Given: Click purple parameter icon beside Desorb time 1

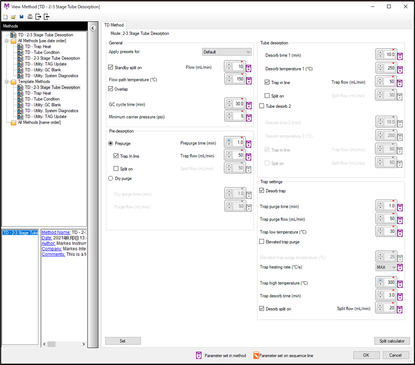Looking at the screenshot, I should tap(400, 55).
